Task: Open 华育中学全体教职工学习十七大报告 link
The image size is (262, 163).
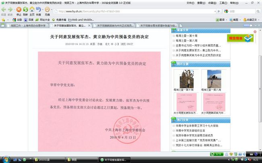Action: coord(197,126)
